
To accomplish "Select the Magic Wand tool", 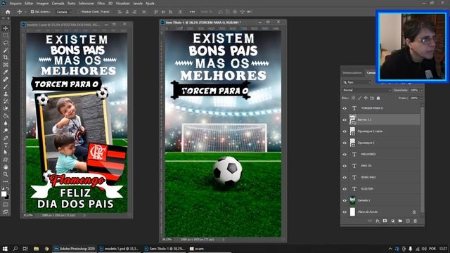I will click(x=6, y=50).
